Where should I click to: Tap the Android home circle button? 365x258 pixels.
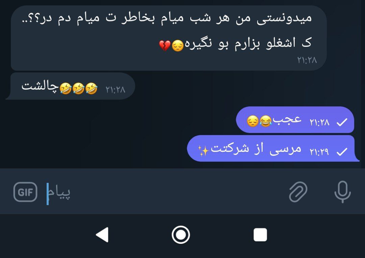coord(181,234)
